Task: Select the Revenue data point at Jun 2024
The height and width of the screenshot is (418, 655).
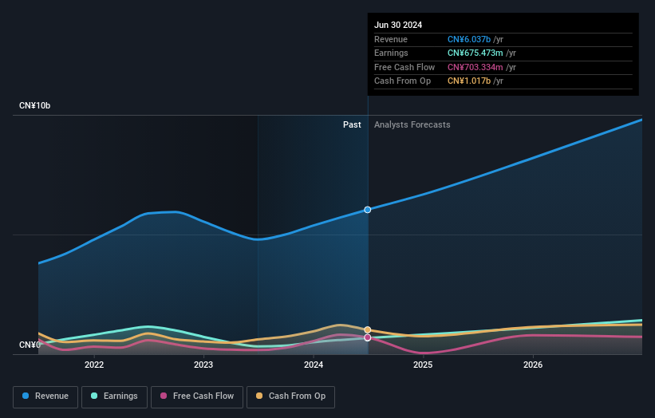Action: (368, 210)
